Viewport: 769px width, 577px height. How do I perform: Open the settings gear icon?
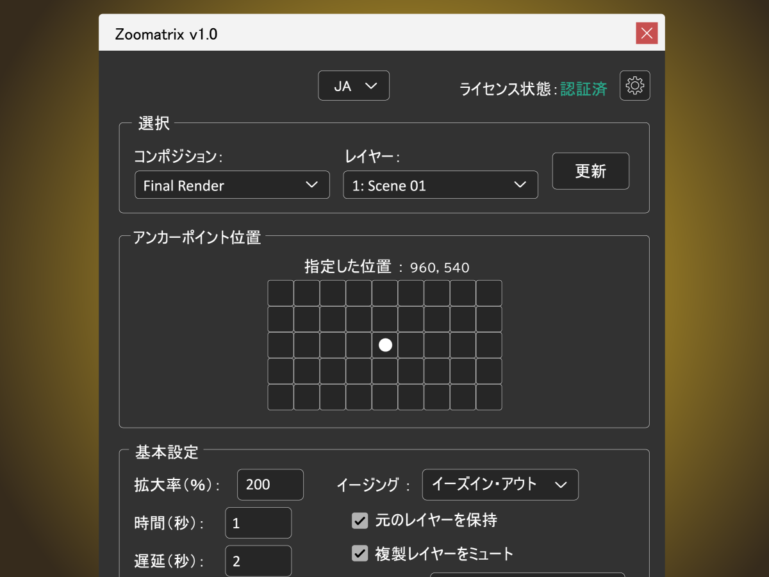(634, 85)
